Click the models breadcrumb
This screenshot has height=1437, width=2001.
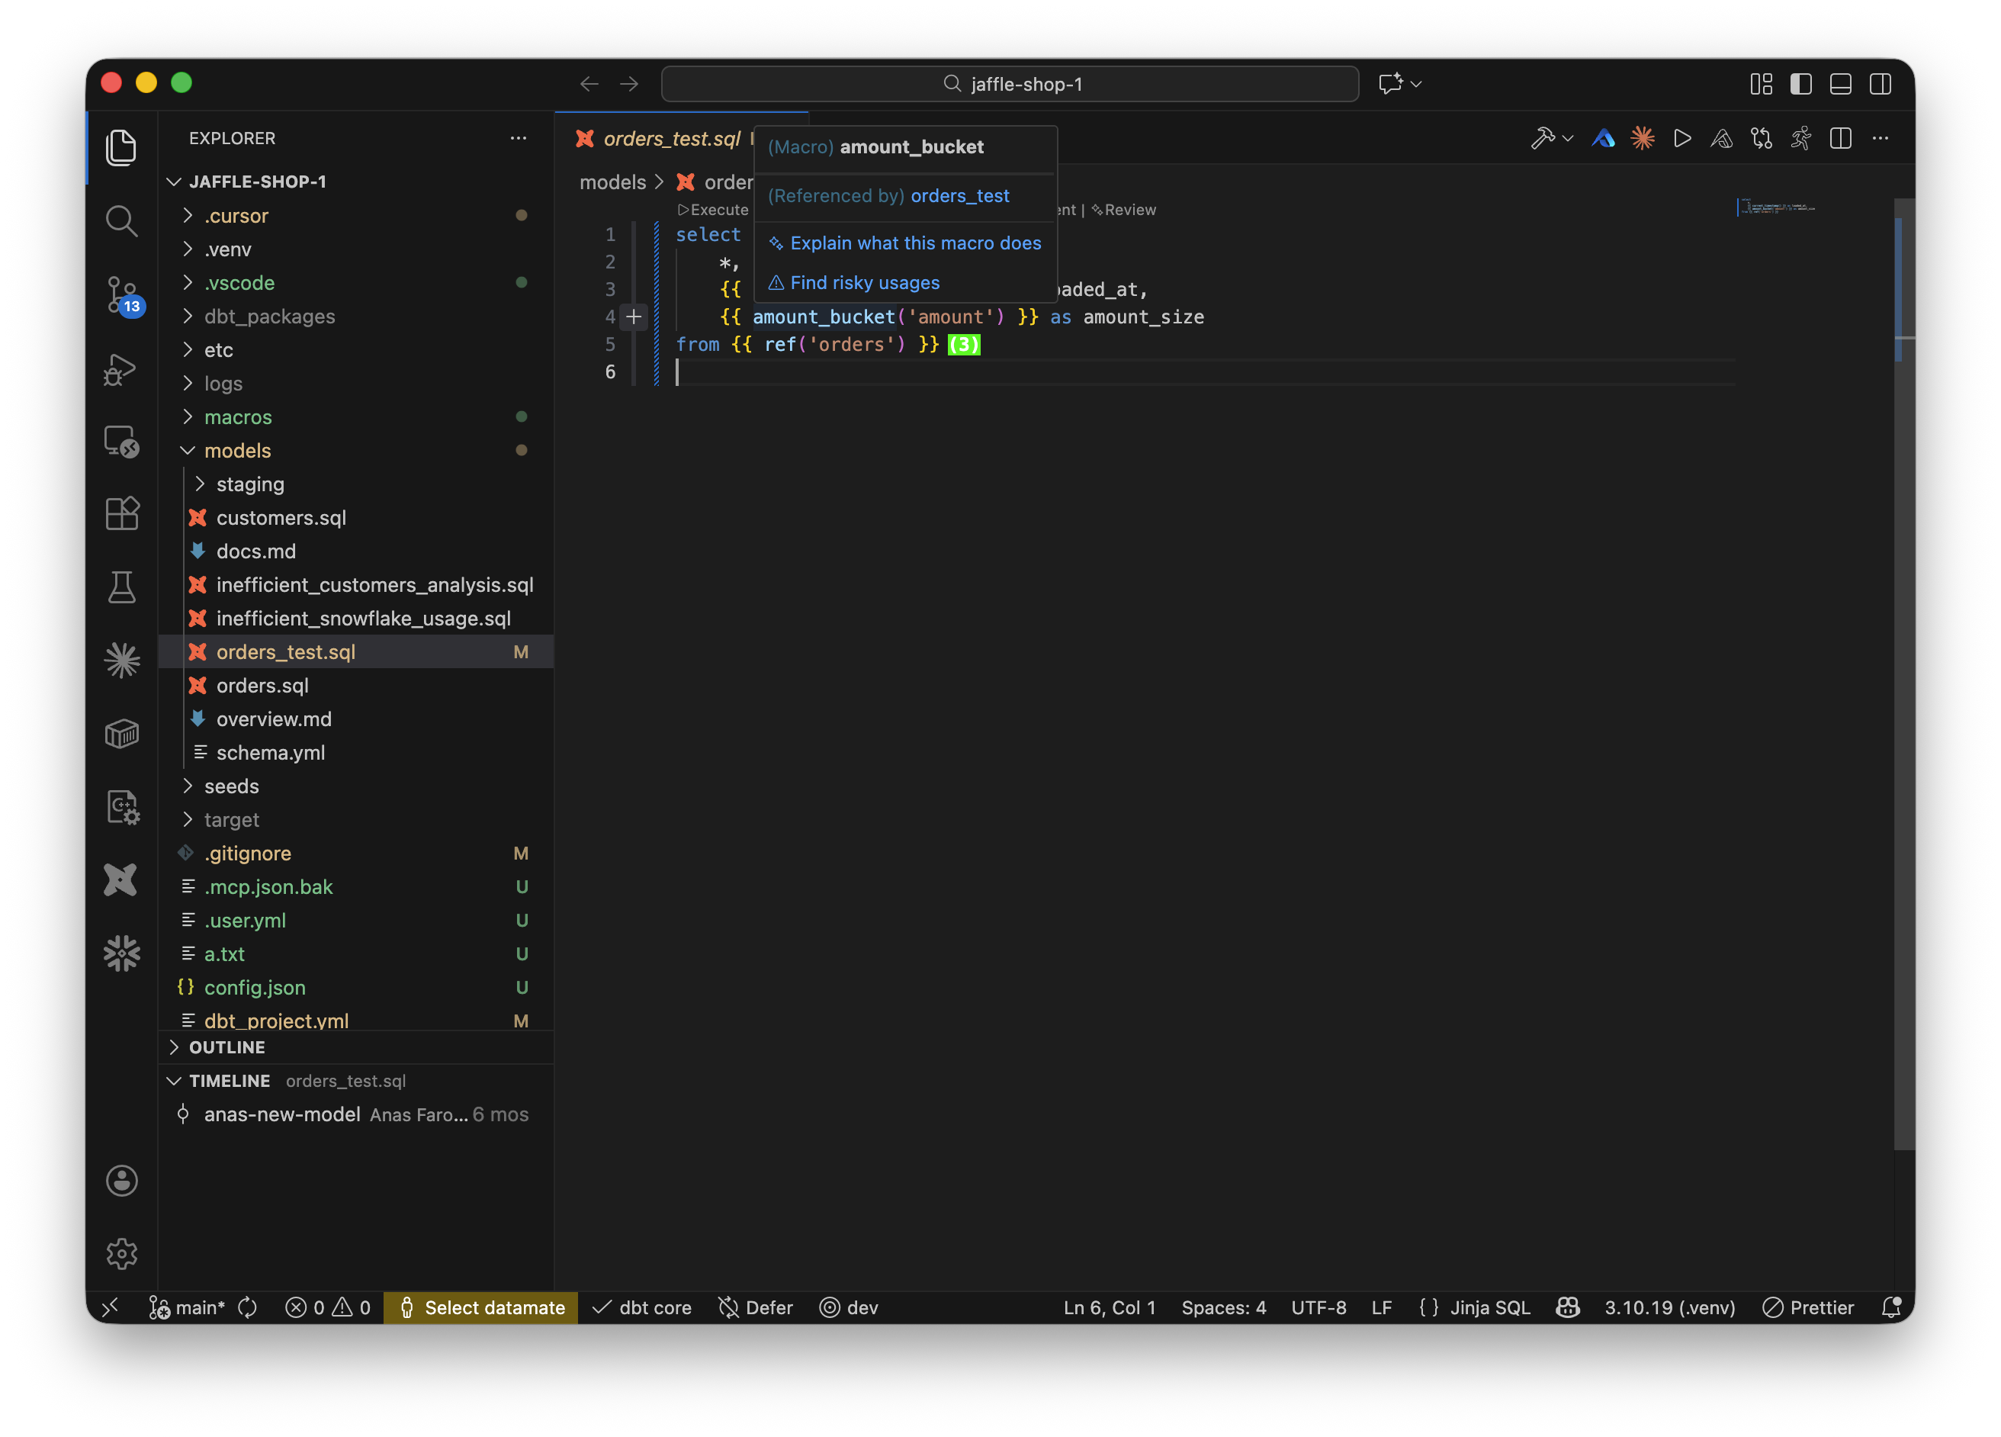[612, 182]
